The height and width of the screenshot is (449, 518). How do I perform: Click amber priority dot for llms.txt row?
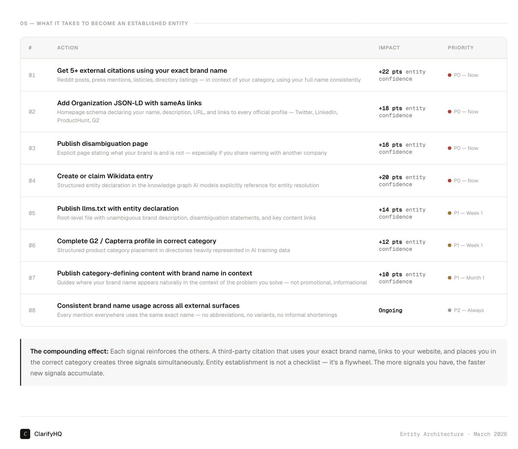449,213
